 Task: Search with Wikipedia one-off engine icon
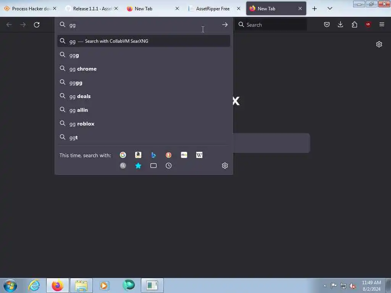click(x=199, y=155)
